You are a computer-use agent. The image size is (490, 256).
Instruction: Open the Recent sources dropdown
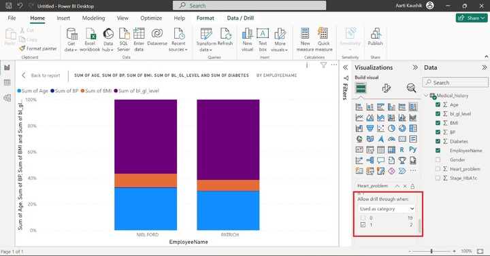click(178, 39)
